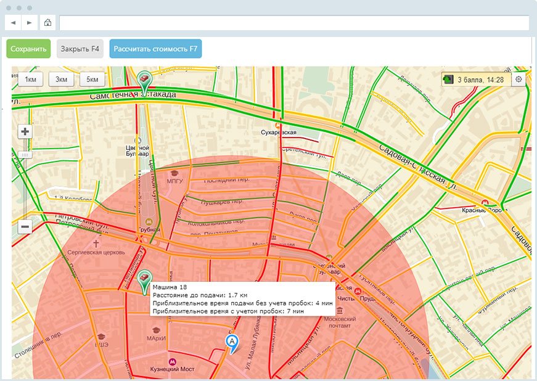This screenshot has height=381, width=537.
Task: Toggle traffic panel 3 балла, 14:28
Action: 476,80
